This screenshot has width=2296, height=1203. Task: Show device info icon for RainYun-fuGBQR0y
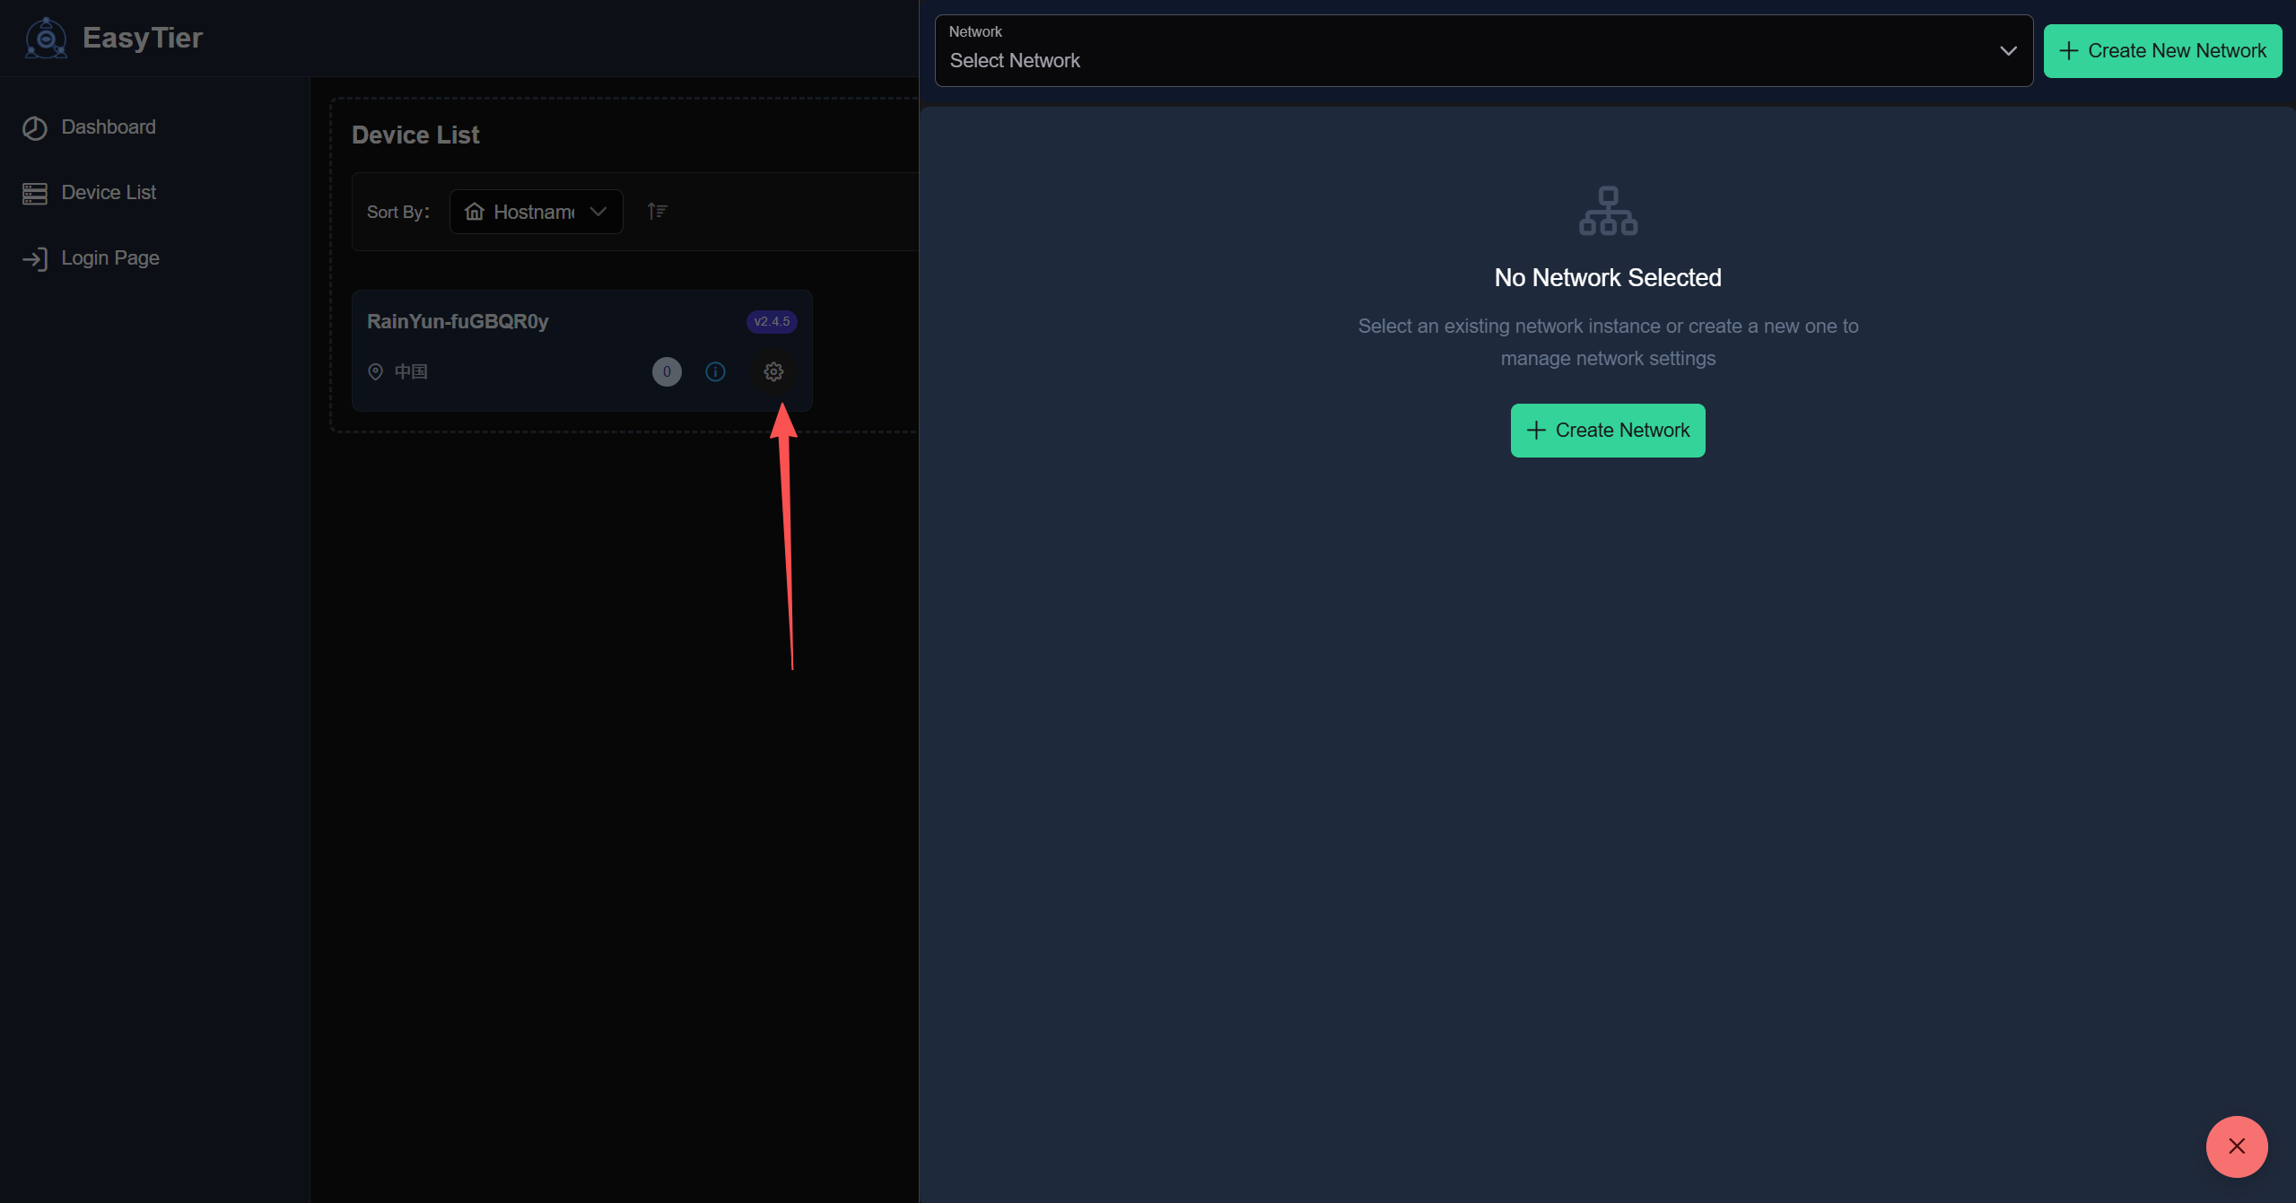point(715,371)
